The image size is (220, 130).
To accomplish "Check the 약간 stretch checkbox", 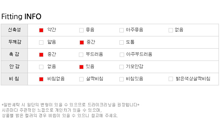I will click(41, 30).
